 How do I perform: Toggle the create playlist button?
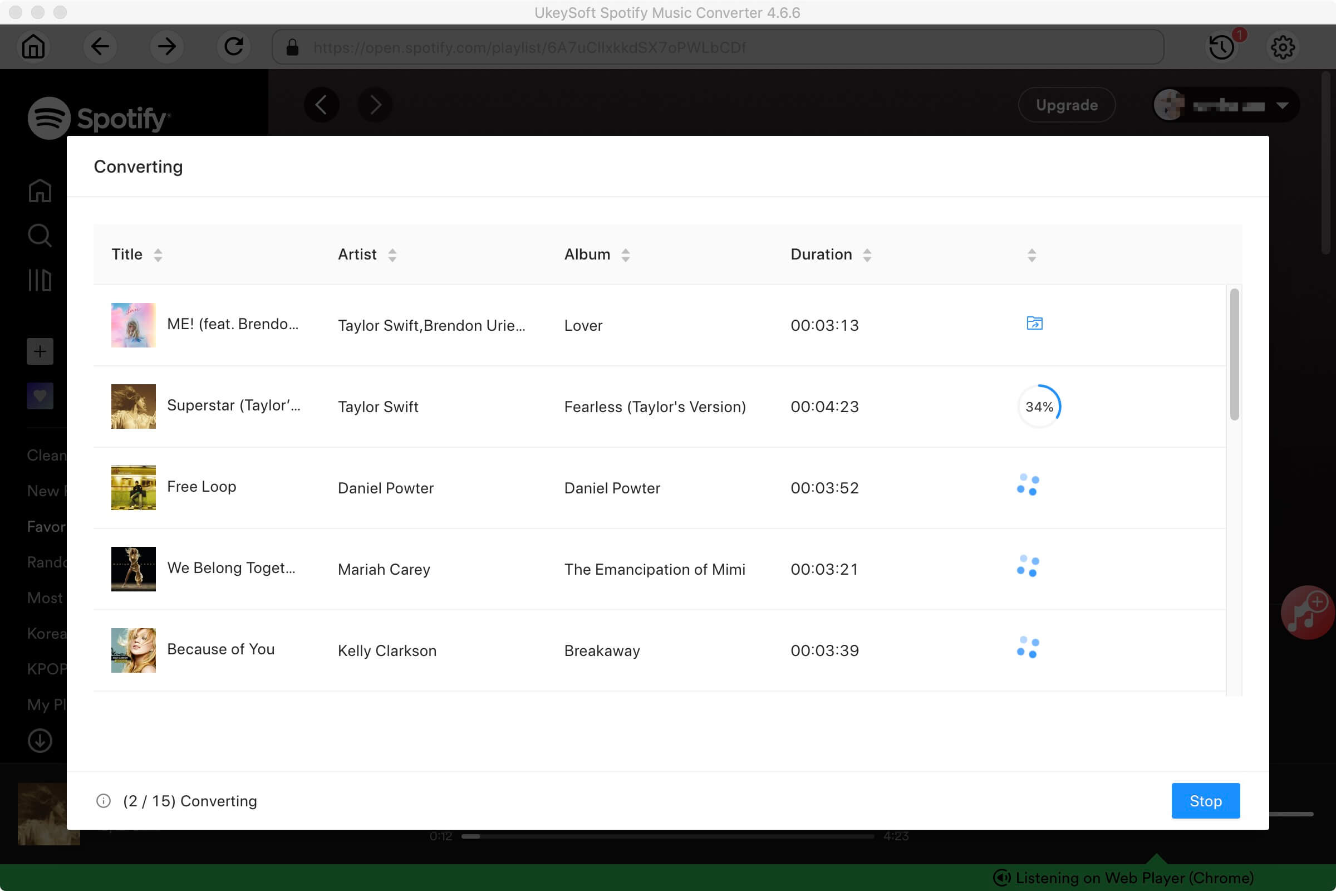[x=39, y=351]
